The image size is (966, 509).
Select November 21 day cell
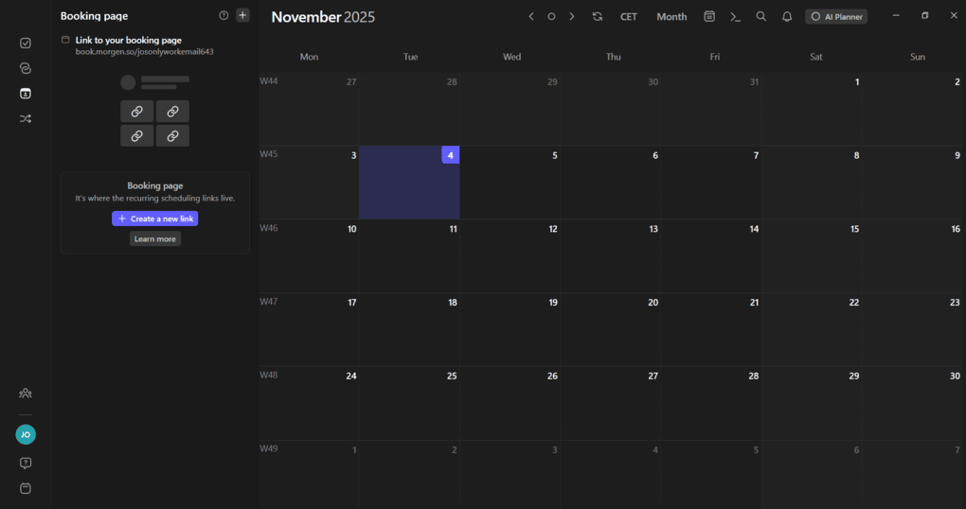click(711, 329)
